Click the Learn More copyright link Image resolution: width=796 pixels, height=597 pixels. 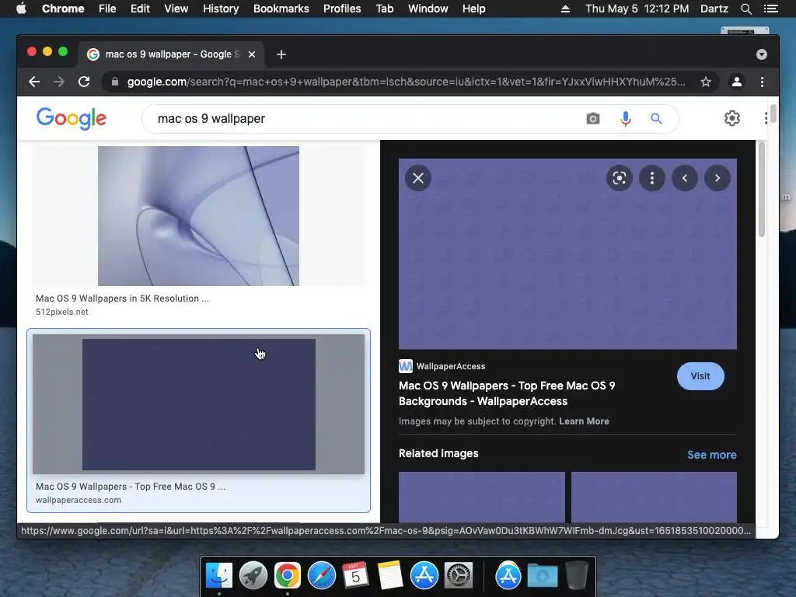tap(584, 421)
